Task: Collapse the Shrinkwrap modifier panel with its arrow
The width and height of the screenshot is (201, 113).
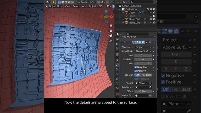Action: point(122,42)
